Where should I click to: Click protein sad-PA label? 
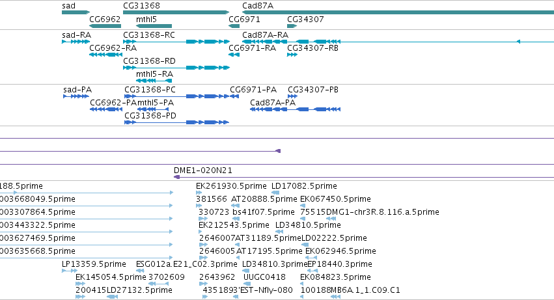coord(77,90)
